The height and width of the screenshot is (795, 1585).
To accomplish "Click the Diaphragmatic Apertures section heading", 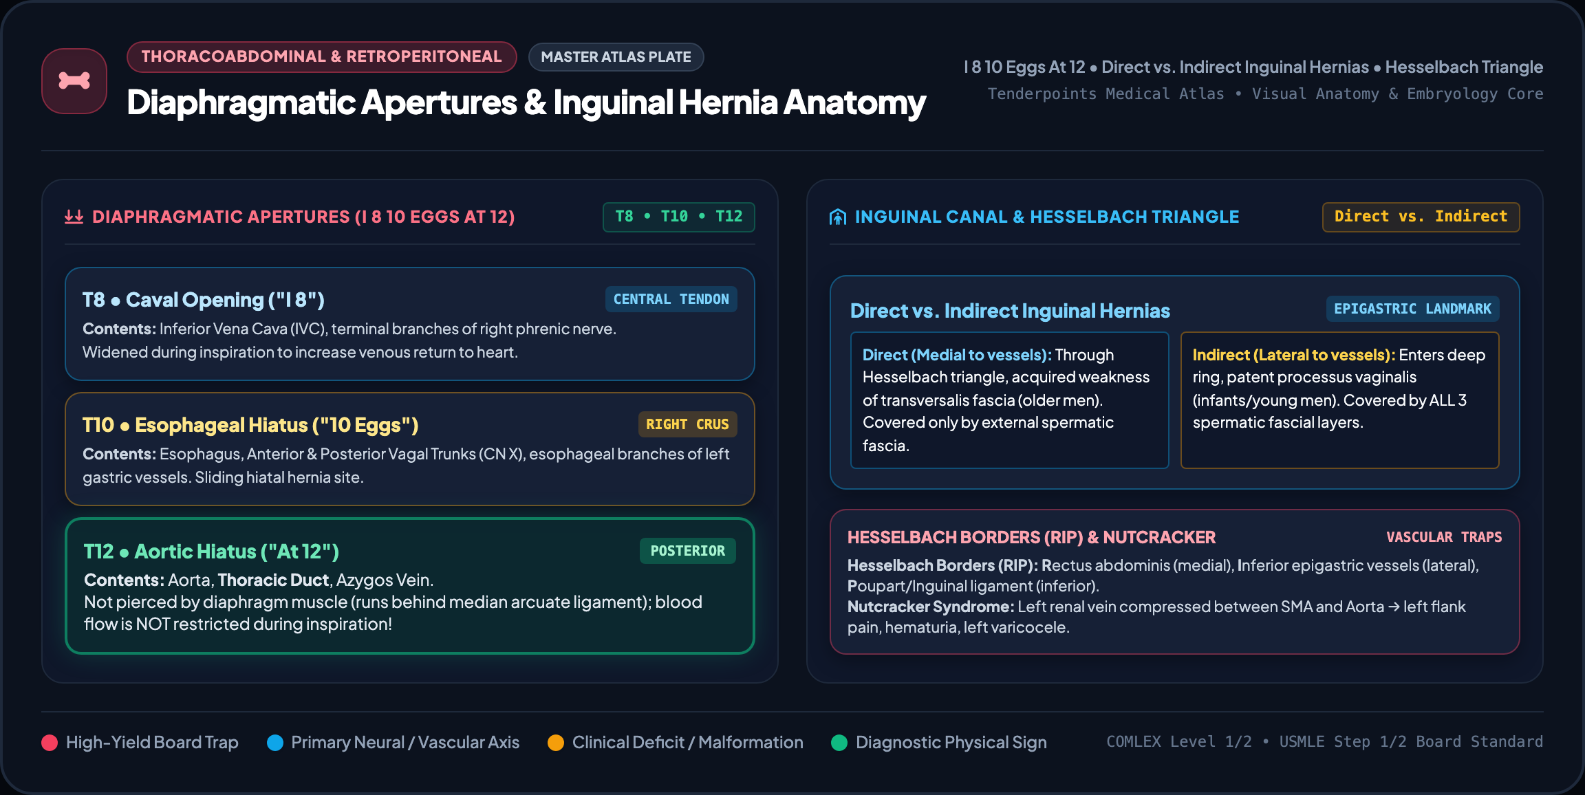I will [x=303, y=217].
